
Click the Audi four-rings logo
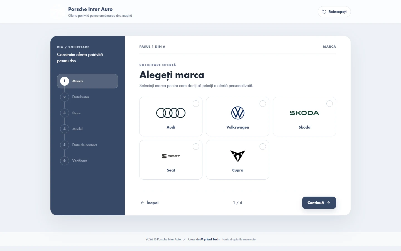pos(171,113)
